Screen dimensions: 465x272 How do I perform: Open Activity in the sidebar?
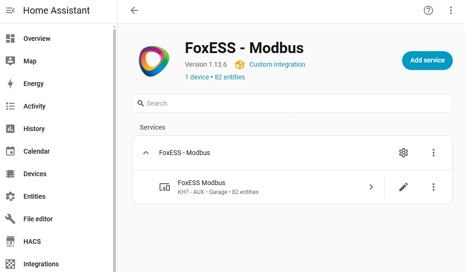(56, 106)
